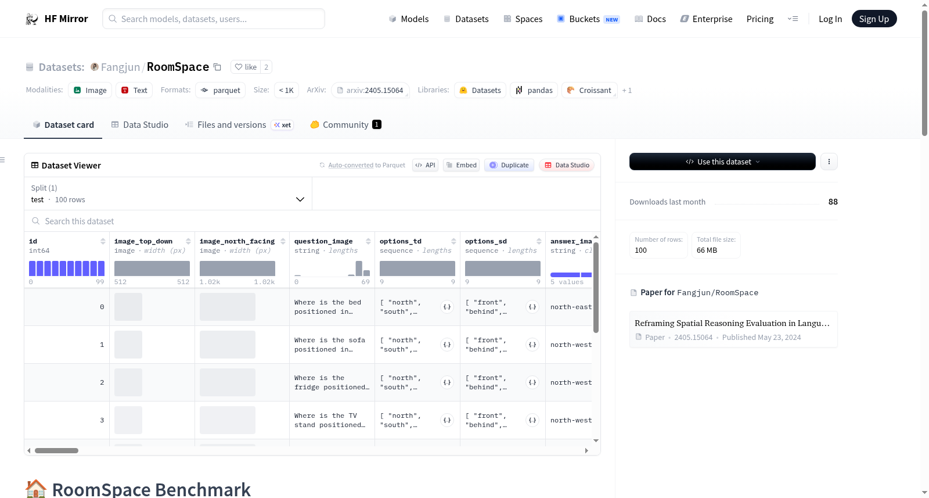Click the Log In link
Screen dimensions: 929x498
tap(830, 19)
